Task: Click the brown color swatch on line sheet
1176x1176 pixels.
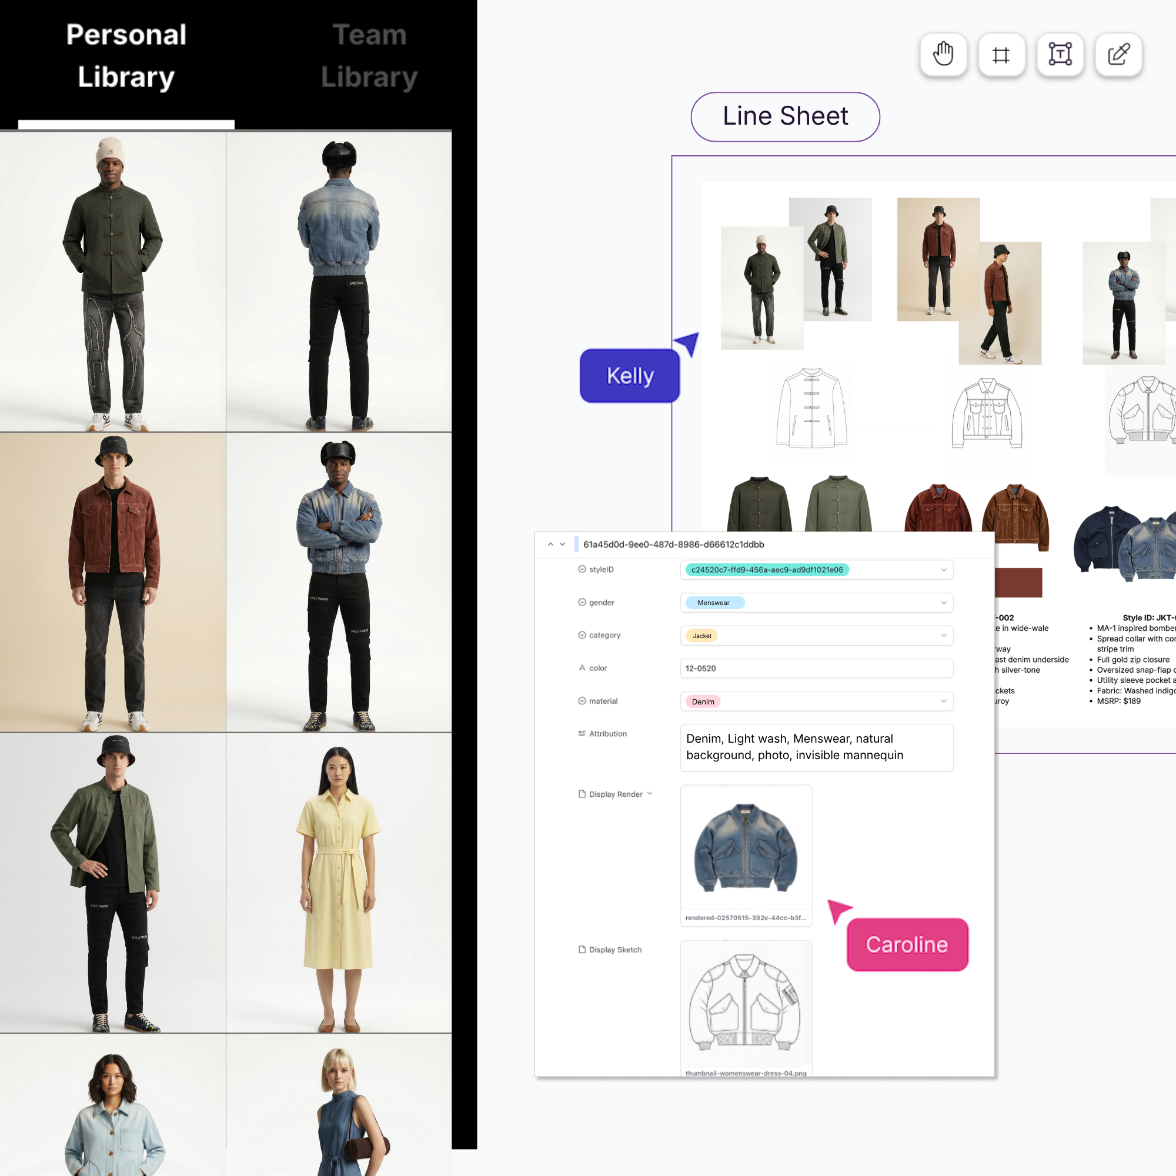Action: pos(1018,583)
